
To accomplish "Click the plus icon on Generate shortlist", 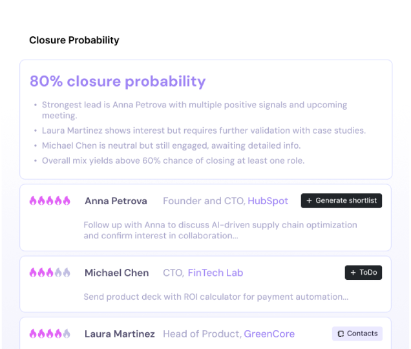I will pyautogui.click(x=309, y=201).
